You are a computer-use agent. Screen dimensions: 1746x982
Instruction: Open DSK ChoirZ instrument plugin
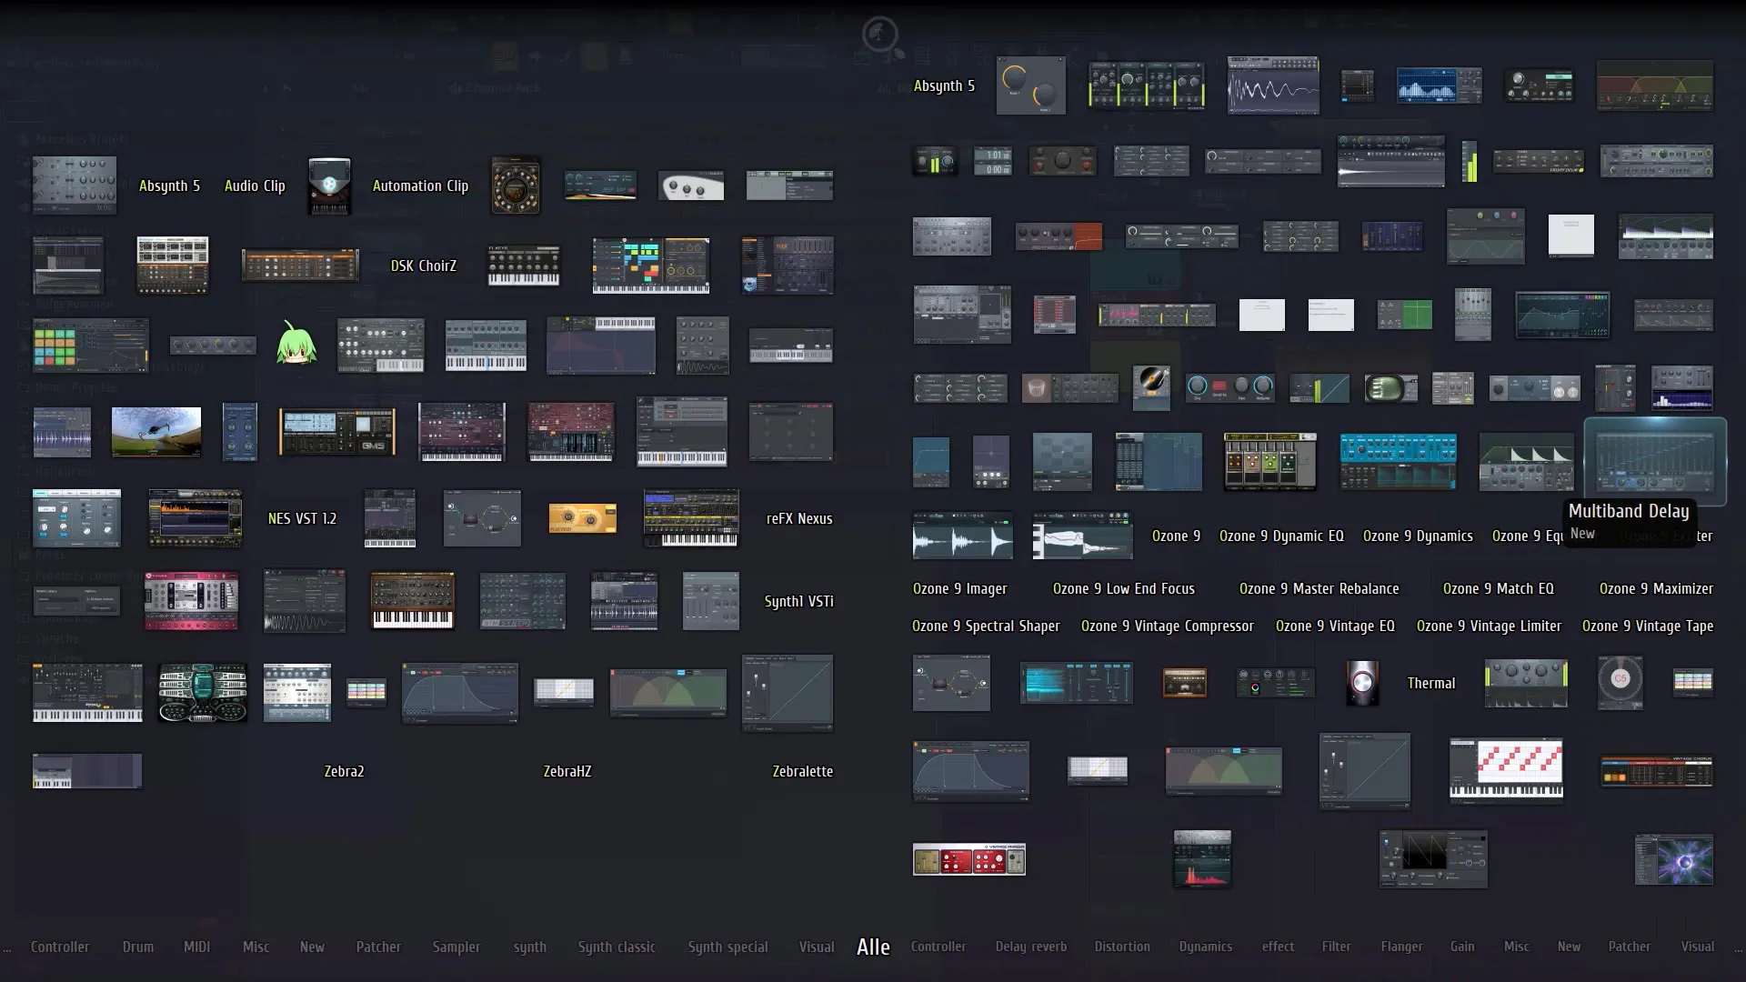point(423,265)
